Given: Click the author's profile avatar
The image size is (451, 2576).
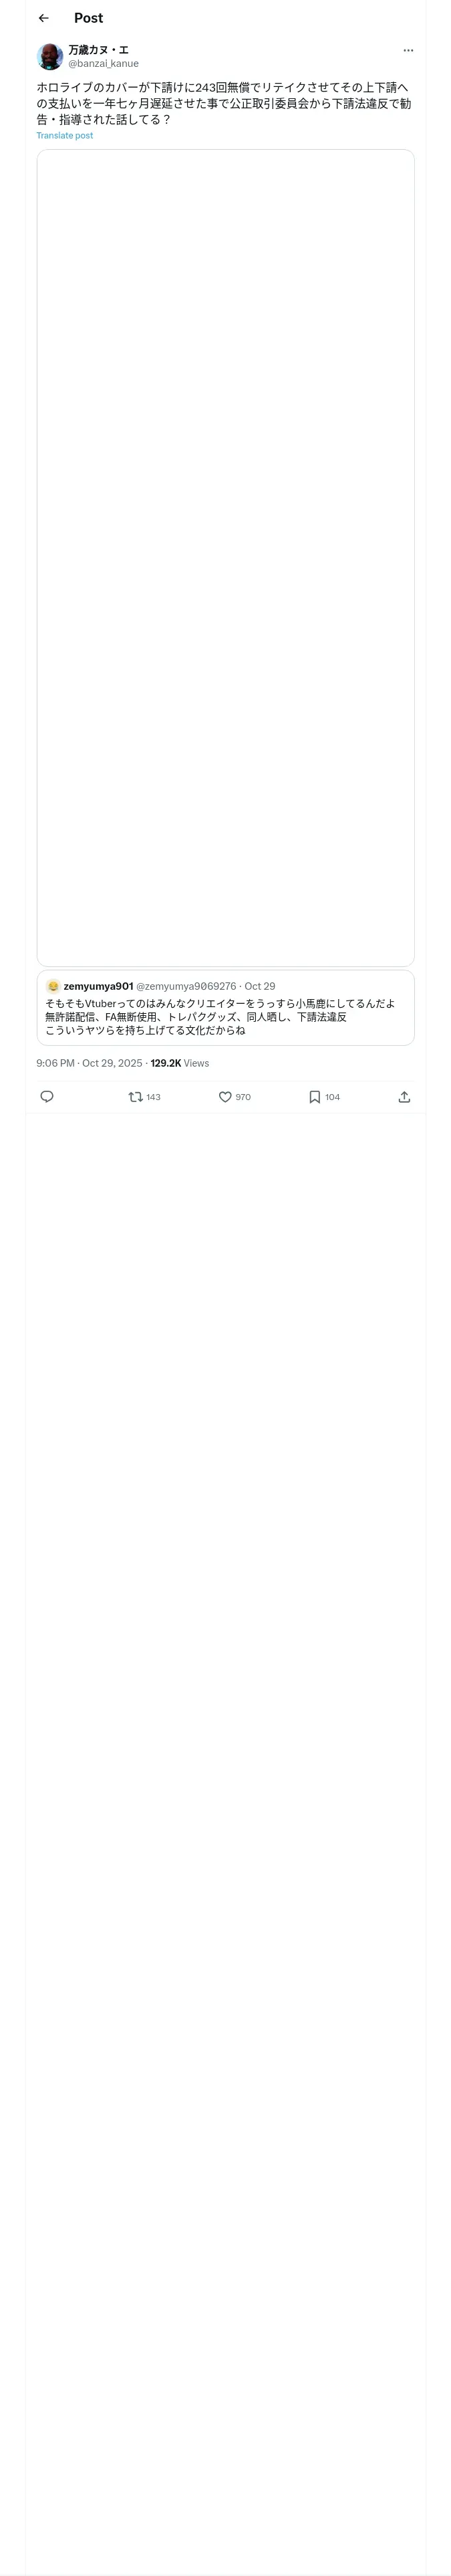Looking at the screenshot, I should tap(50, 56).
